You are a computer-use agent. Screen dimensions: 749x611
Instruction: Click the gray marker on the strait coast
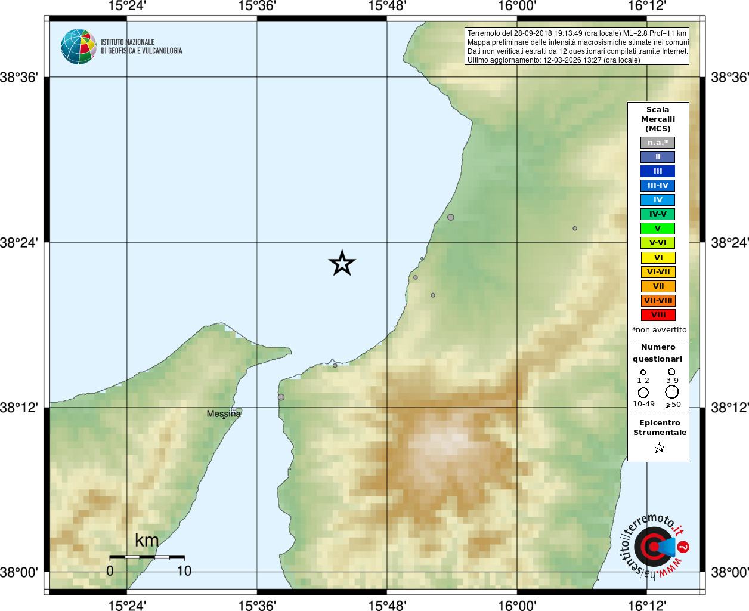[281, 397]
